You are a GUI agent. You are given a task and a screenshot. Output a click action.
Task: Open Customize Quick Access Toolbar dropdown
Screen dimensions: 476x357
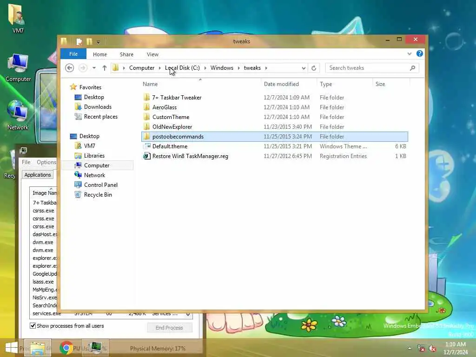point(99,42)
